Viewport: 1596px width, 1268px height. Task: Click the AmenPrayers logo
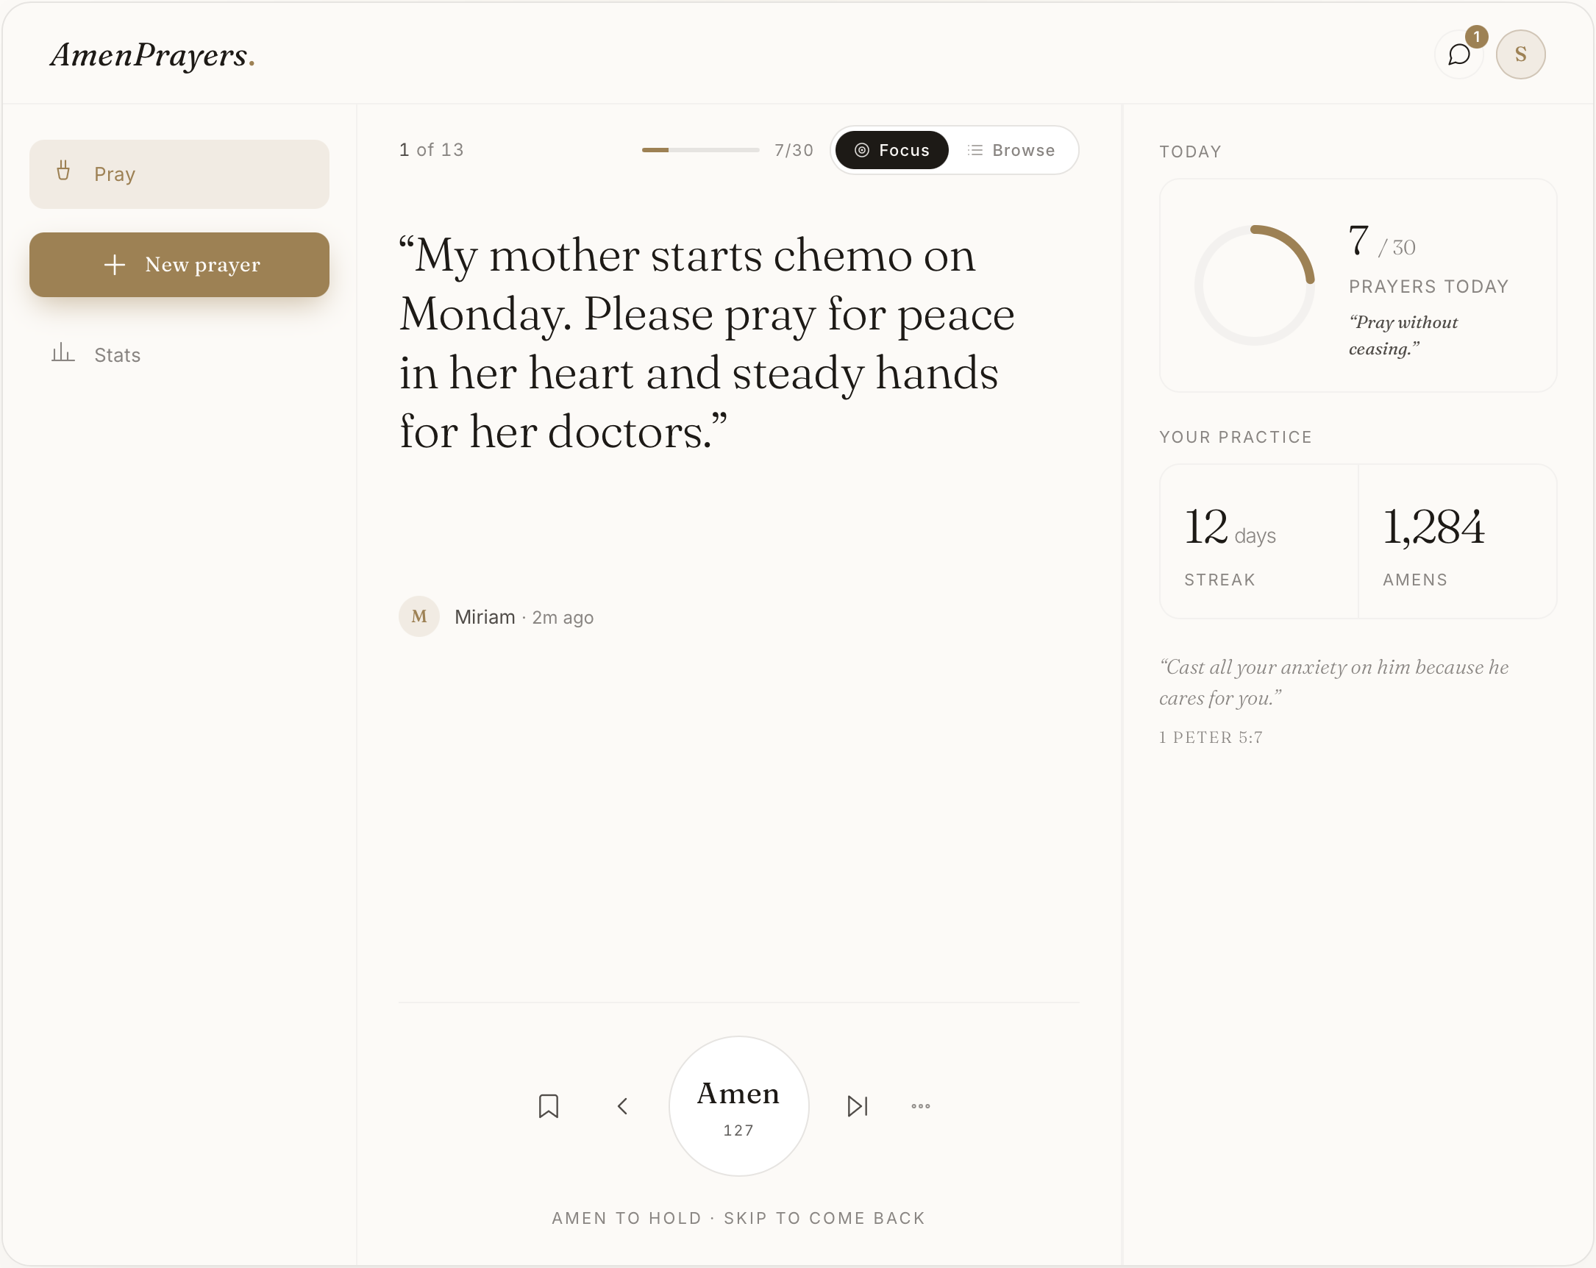point(152,54)
